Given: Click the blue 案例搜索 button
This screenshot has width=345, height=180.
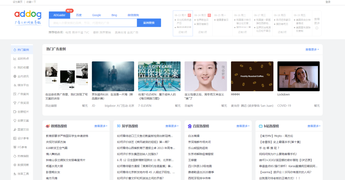Looking at the screenshot, I should (x=149, y=23).
